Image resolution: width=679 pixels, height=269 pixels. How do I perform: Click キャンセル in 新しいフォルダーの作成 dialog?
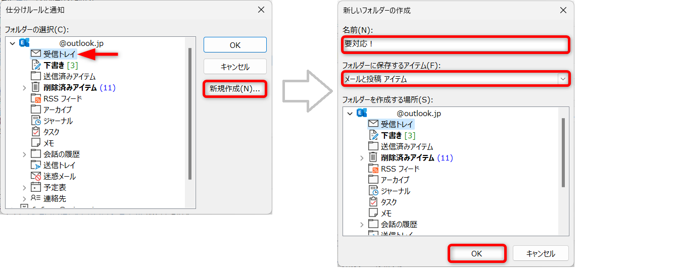click(x=541, y=253)
